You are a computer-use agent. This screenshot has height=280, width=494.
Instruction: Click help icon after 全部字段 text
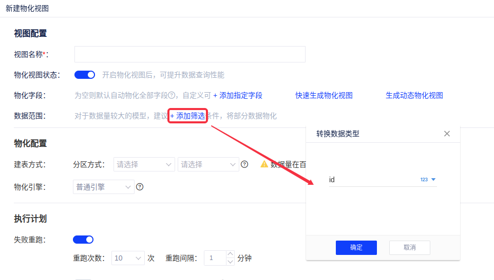pos(172,95)
